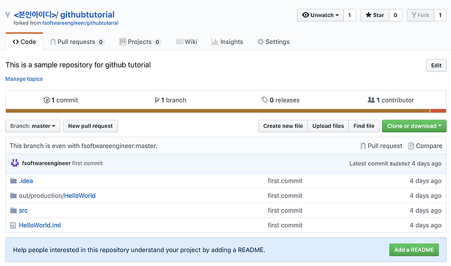
Task: Open the .idea folder
Action: (x=26, y=181)
